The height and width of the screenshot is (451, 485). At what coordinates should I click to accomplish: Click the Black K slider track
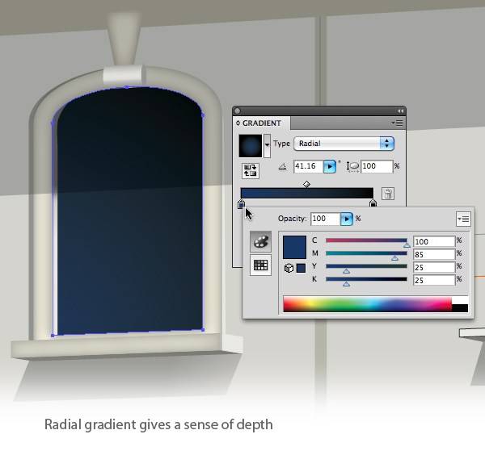point(366,279)
